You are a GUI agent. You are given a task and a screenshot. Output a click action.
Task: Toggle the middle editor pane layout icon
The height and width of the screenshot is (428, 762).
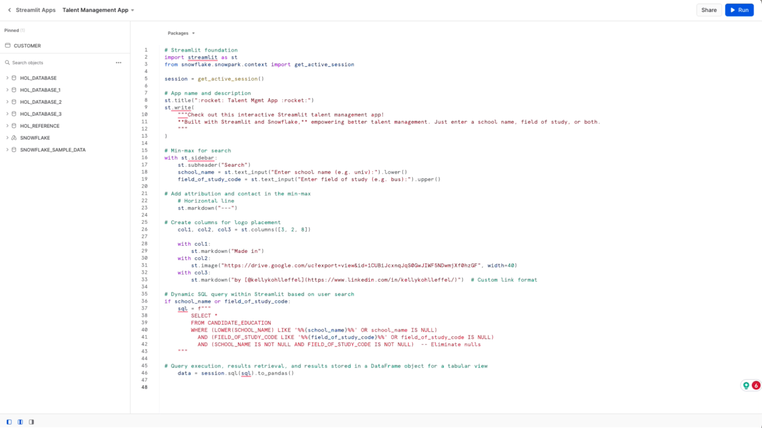(20, 422)
